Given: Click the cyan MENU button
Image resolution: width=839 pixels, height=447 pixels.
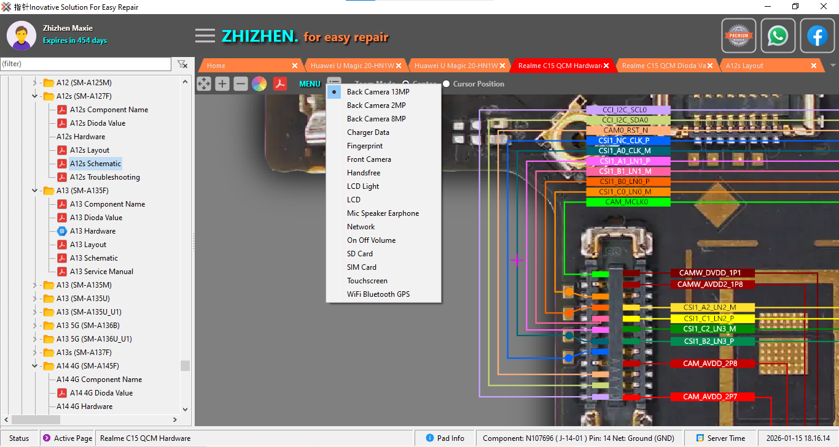Looking at the screenshot, I should click(310, 84).
